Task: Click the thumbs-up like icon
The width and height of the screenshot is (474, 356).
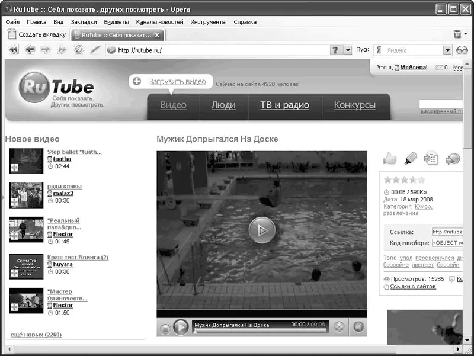Action: coord(389,158)
